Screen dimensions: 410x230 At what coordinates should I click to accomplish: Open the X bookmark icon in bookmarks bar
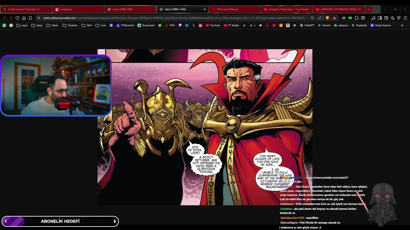click(x=193, y=25)
